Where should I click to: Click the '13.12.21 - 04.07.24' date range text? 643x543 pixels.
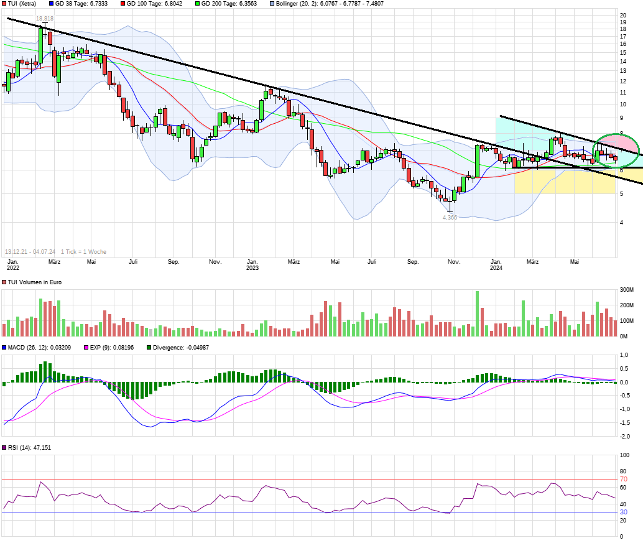[30, 252]
